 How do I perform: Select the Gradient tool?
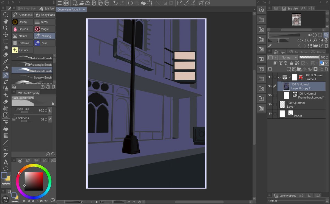pyautogui.click(x=5, y=135)
